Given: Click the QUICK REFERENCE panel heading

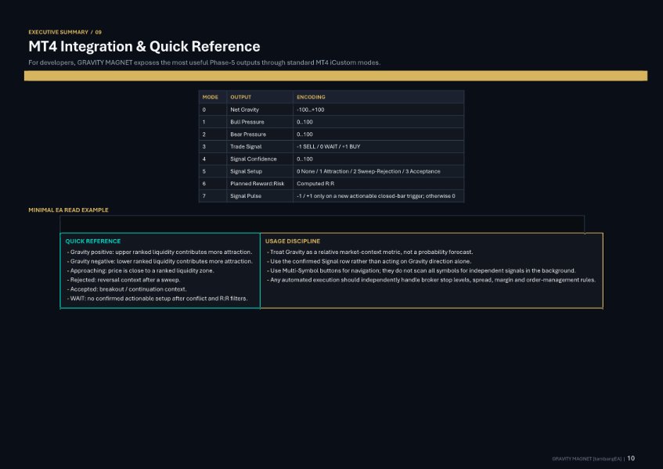Looking at the screenshot, I should pos(93,241).
